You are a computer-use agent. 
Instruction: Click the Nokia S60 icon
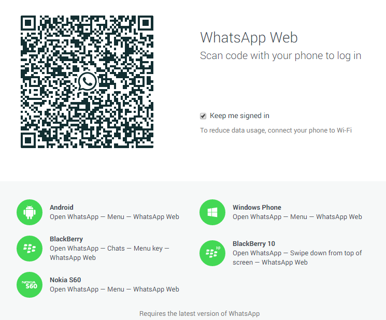30,285
